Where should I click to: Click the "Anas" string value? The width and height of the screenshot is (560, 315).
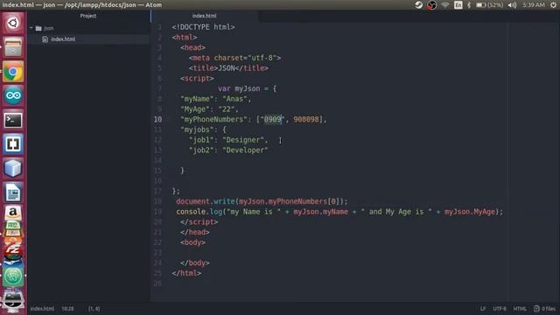[x=234, y=99]
